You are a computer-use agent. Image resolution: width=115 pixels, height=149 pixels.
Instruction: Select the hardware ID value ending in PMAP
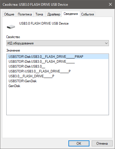click(57, 57)
